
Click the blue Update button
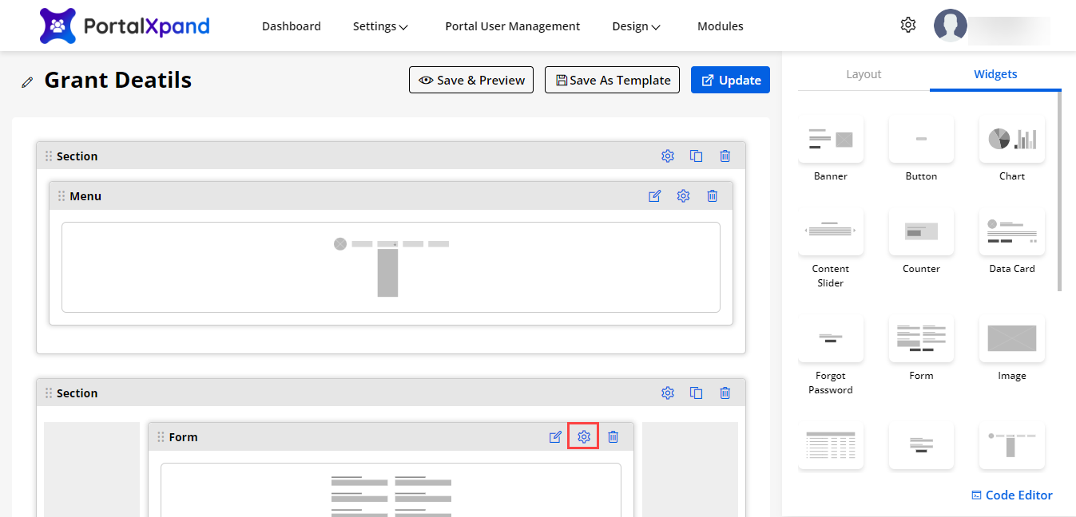tap(730, 80)
